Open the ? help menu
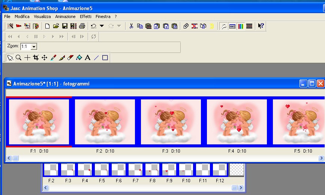 click(116, 16)
